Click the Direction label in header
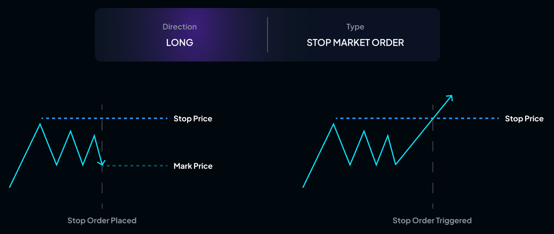The height and width of the screenshot is (234, 554). pyautogui.click(x=180, y=27)
